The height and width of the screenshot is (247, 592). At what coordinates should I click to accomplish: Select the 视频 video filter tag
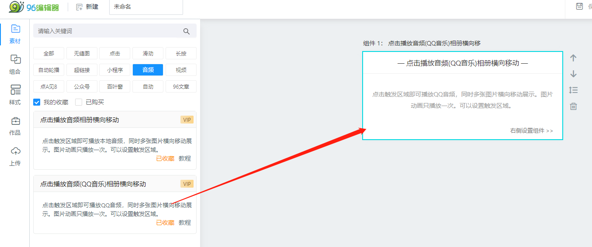pos(181,70)
